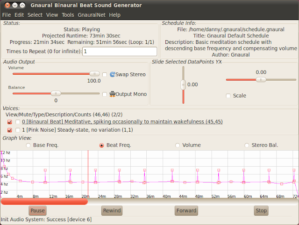Uncheck view for Binaural Beat voice 0
Image resolution: width=299 pixels, height=225 pixels.
click(9, 122)
